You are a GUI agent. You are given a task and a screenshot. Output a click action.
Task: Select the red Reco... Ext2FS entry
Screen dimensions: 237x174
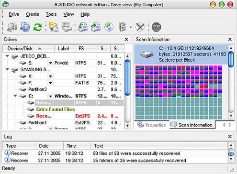[75, 116]
